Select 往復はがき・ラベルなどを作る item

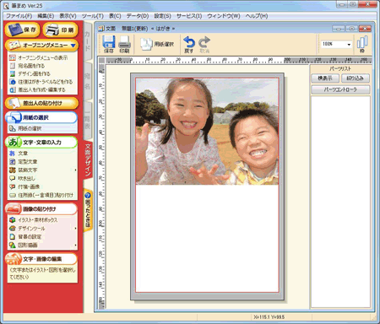click(41, 82)
